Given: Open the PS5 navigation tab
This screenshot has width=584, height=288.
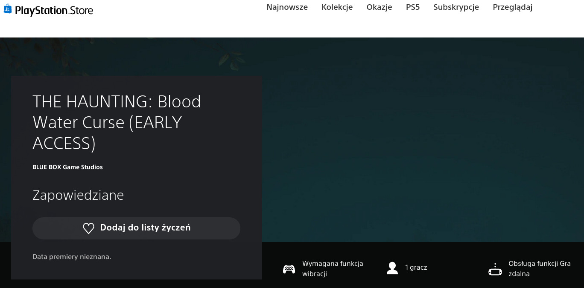Looking at the screenshot, I should click(412, 7).
